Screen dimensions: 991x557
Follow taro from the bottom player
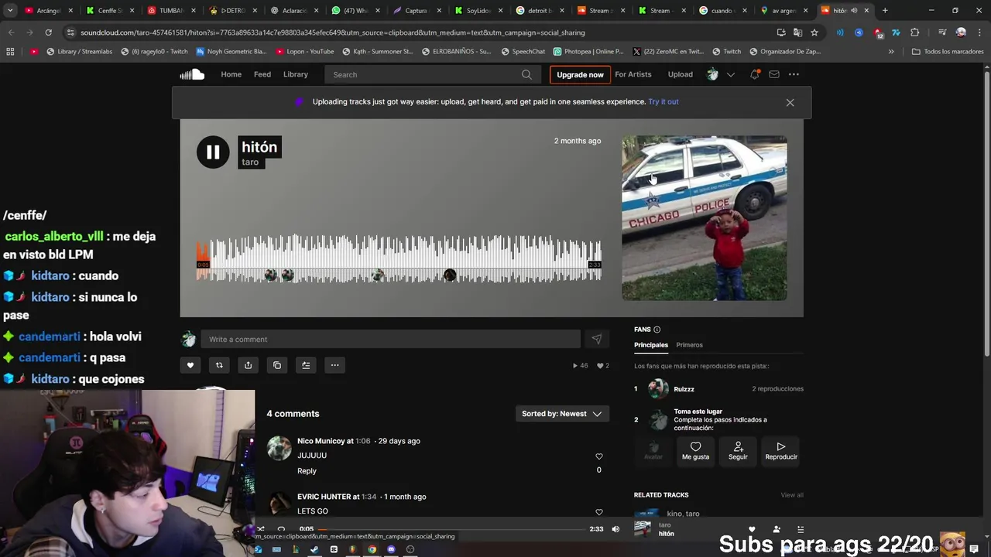tap(776, 529)
